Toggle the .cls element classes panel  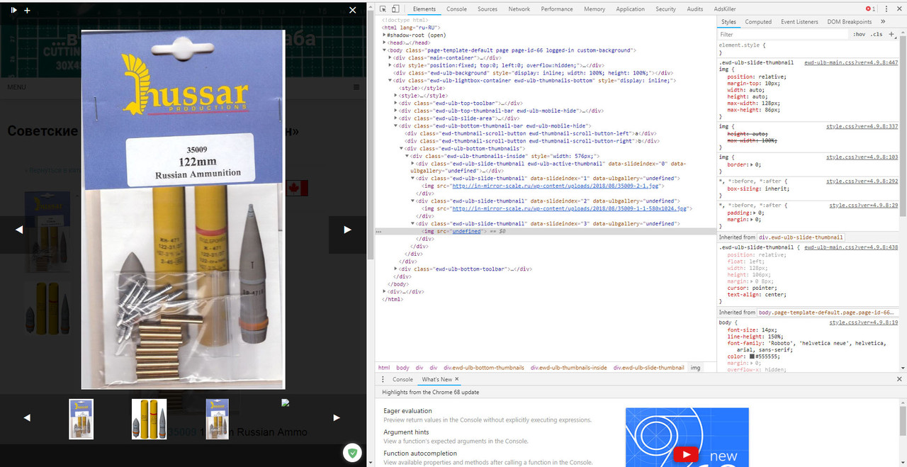coord(877,34)
